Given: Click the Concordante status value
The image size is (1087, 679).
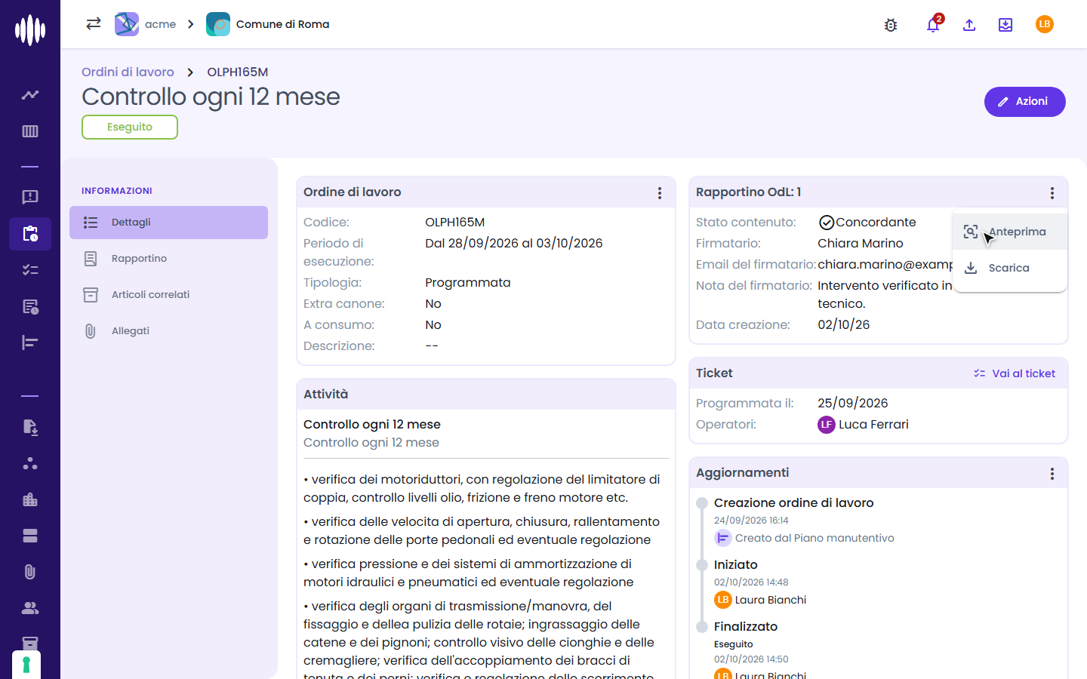Looking at the screenshot, I should (x=867, y=223).
